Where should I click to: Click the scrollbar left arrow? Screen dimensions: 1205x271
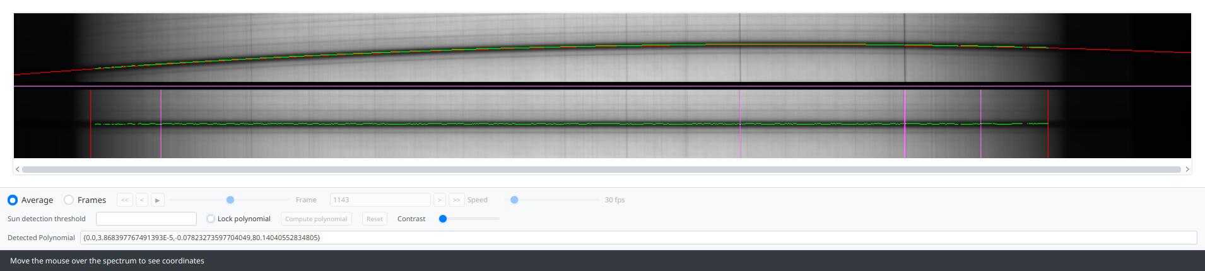click(x=18, y=169)
